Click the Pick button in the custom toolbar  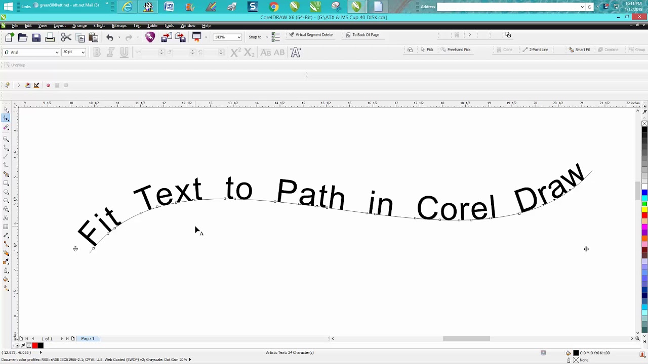tap(427, 50)
